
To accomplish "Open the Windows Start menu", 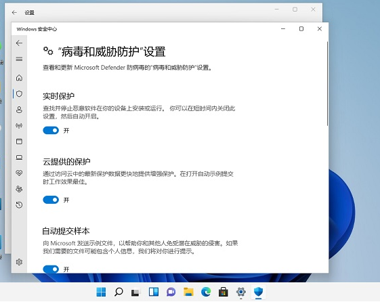I will click(101, 292).
